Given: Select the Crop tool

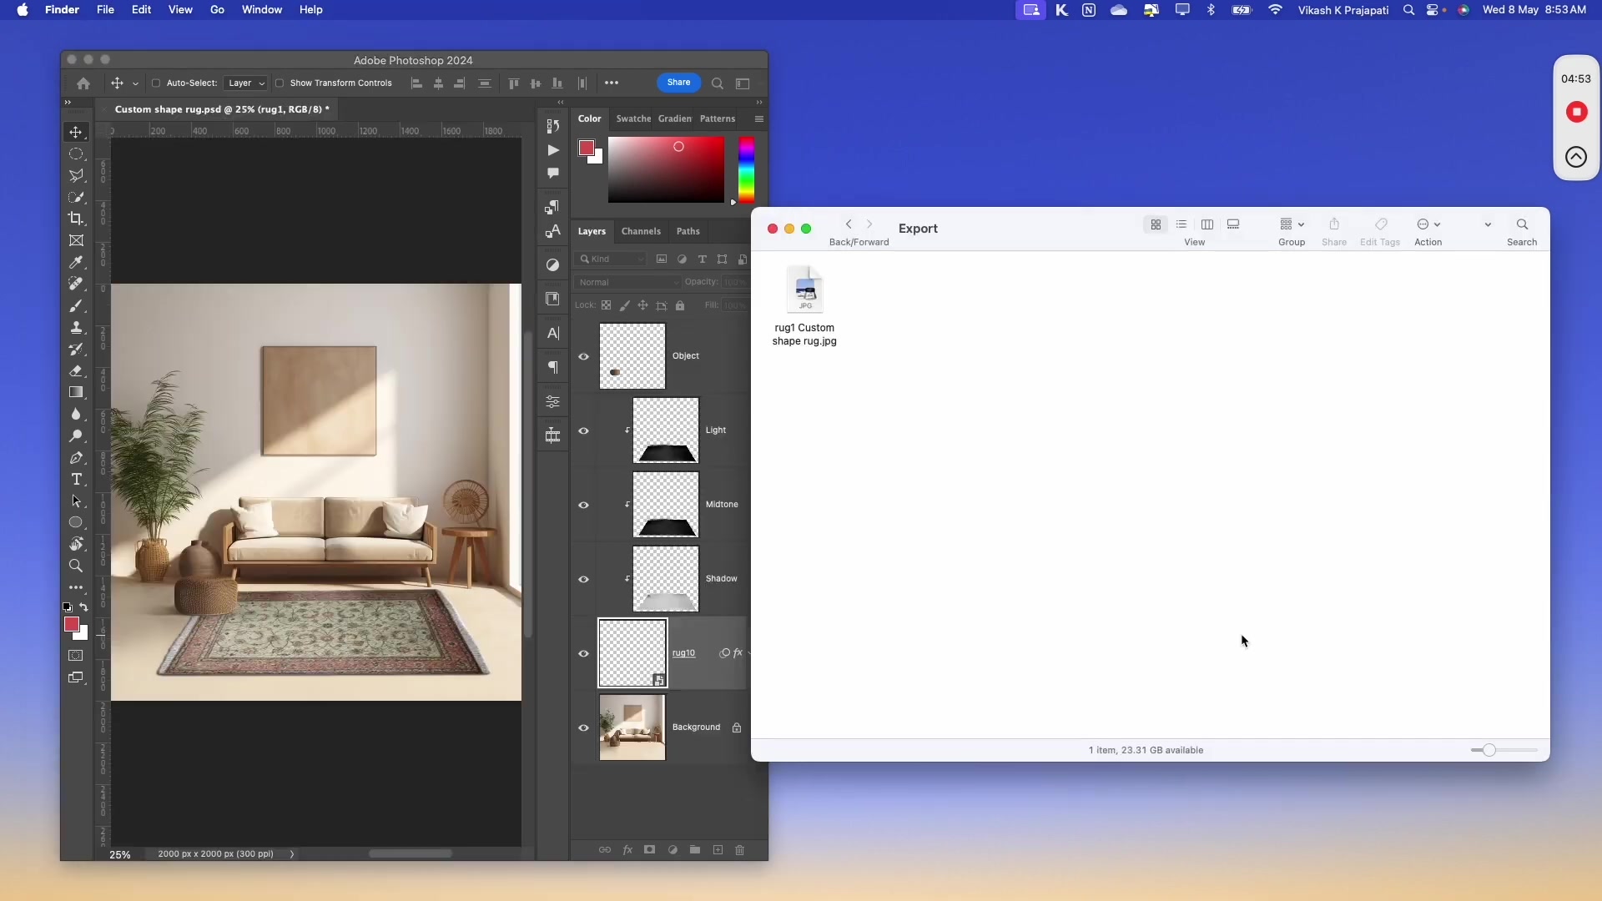Looking at the screenshot, I should [76, 219].
